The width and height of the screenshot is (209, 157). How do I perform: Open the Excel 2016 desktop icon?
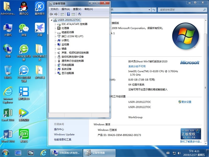tap(8, 114)
